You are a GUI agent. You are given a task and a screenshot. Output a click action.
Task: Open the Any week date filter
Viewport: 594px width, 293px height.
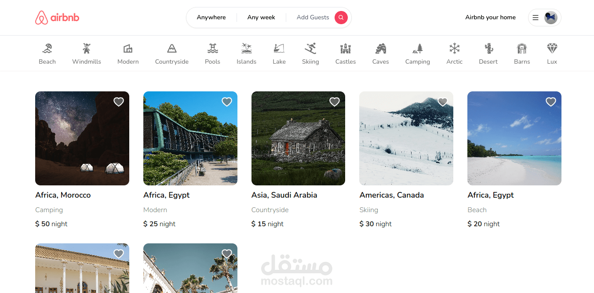pyautogui.click(x=261, y=18)
